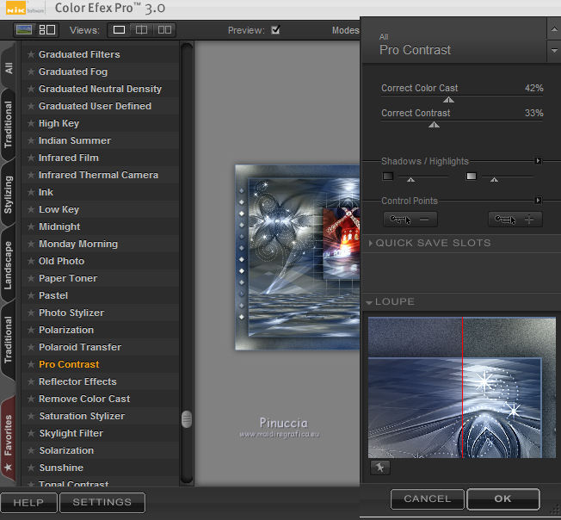Viewport: 561px width, 520px height.
Task: Adjust the Highlights slider handle
Action: [x=494, y=179]
